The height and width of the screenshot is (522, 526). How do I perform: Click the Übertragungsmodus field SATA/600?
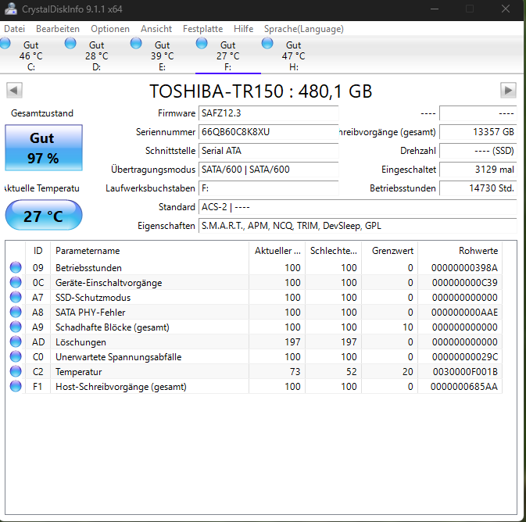point(268,170)
